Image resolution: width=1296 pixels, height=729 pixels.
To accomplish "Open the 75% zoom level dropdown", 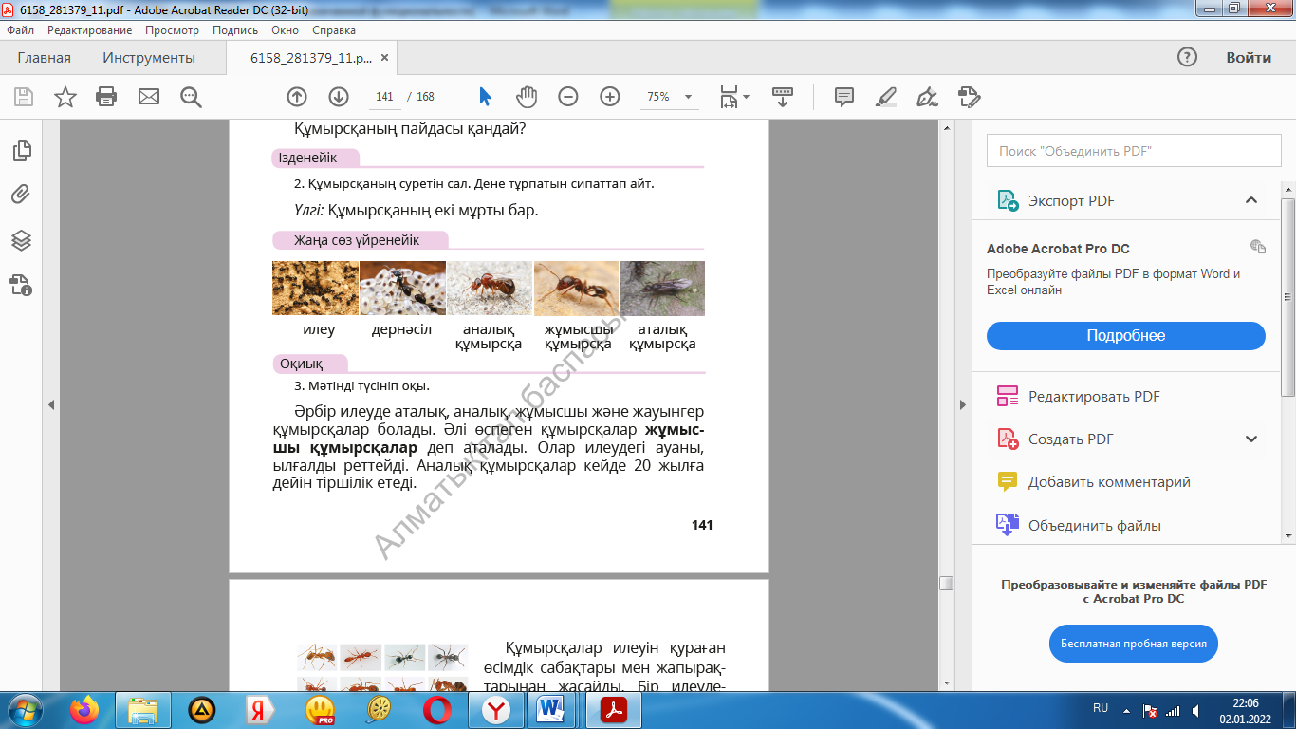I will (x=688, y=97).
